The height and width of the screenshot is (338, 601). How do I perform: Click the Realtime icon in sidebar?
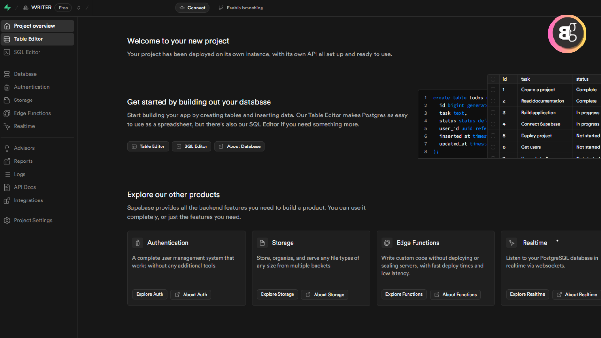coord(7,126)
